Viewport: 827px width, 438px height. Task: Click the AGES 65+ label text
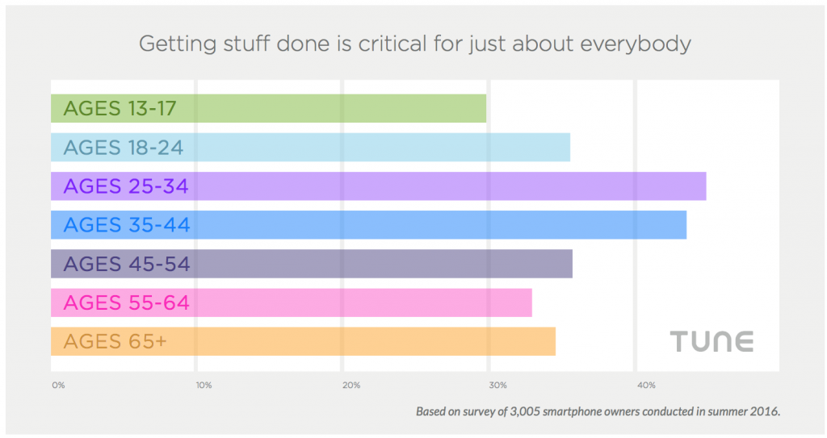[x=115, y=341]
